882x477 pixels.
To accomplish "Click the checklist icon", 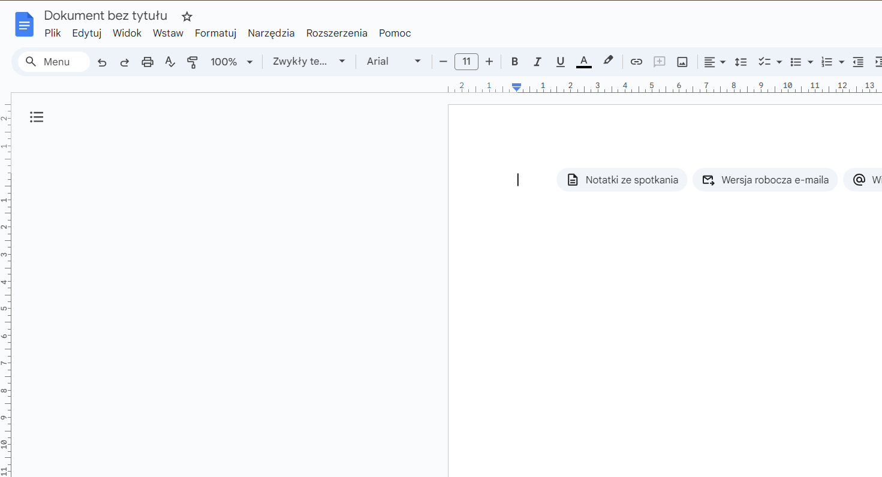I will click(x=764, y=61).
